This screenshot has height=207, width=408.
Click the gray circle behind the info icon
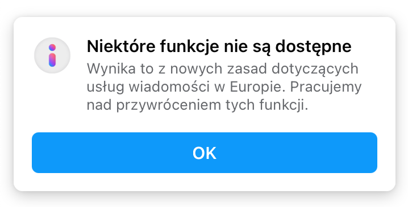(52, 55)
